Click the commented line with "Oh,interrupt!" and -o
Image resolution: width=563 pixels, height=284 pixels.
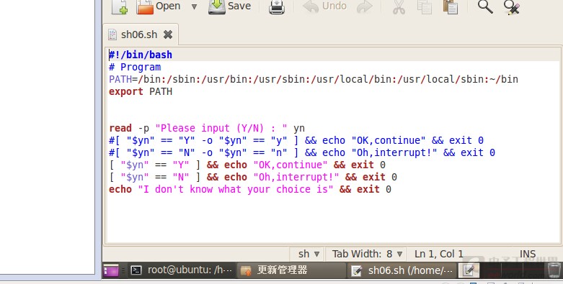(x=302, y=152)
